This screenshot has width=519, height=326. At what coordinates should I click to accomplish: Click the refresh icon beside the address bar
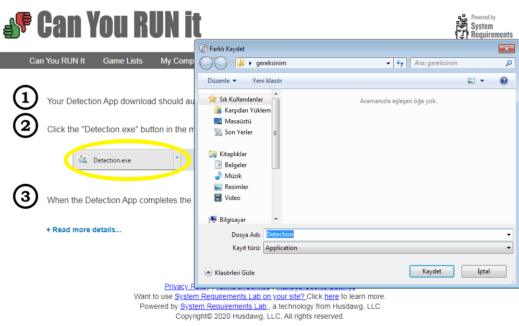point(400,63)
